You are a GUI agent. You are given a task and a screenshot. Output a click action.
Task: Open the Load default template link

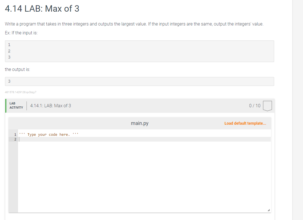245,123
